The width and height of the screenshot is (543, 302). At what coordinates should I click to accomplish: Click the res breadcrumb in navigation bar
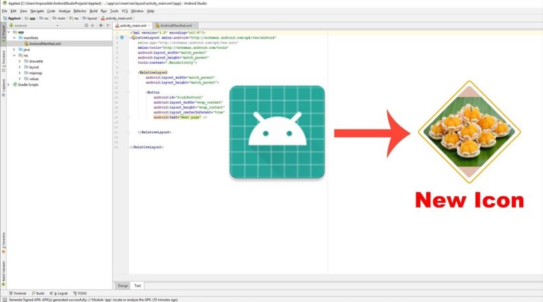(x=74, y=18)
